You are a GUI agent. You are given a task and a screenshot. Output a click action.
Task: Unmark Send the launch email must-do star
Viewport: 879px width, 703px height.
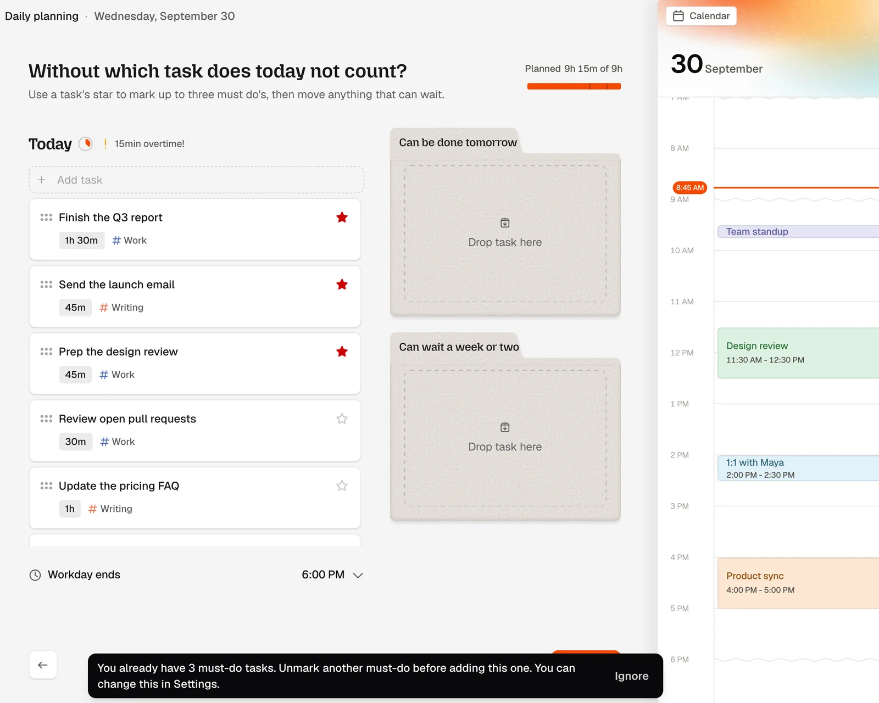pyautogui.click(x=342, y=284)
